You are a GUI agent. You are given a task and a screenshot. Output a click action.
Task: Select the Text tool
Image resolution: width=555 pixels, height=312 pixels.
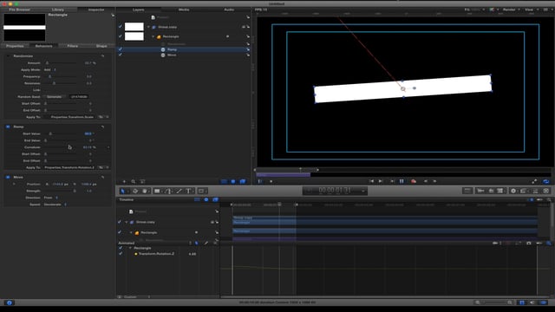click(188, 191)
